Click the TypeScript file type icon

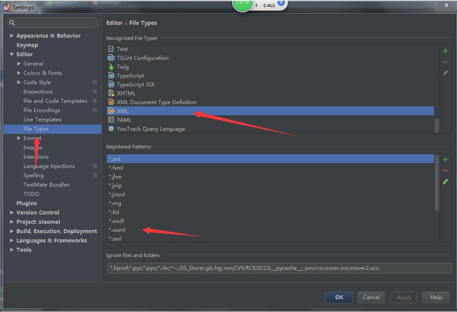(111, 75)
